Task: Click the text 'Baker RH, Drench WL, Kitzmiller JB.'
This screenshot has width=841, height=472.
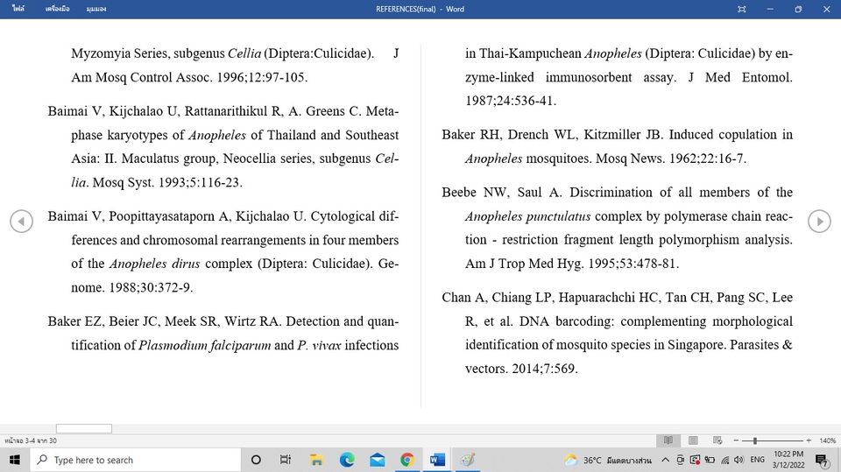Action: [x=553, y=135]
